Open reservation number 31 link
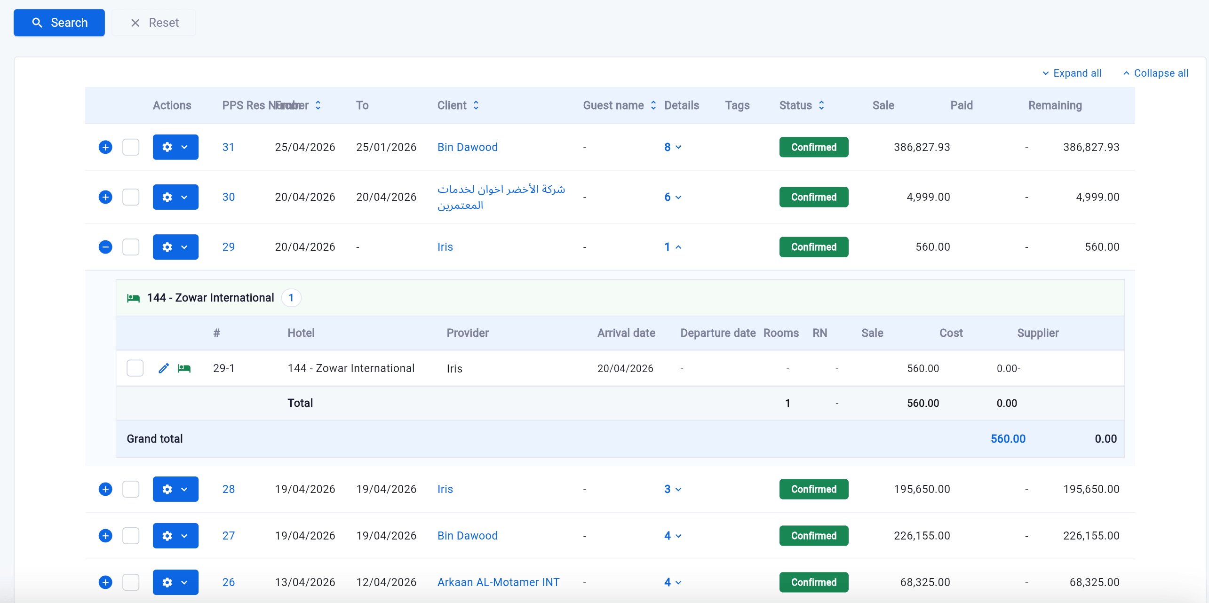This screenshot has height=603, width=1209. 228,147
